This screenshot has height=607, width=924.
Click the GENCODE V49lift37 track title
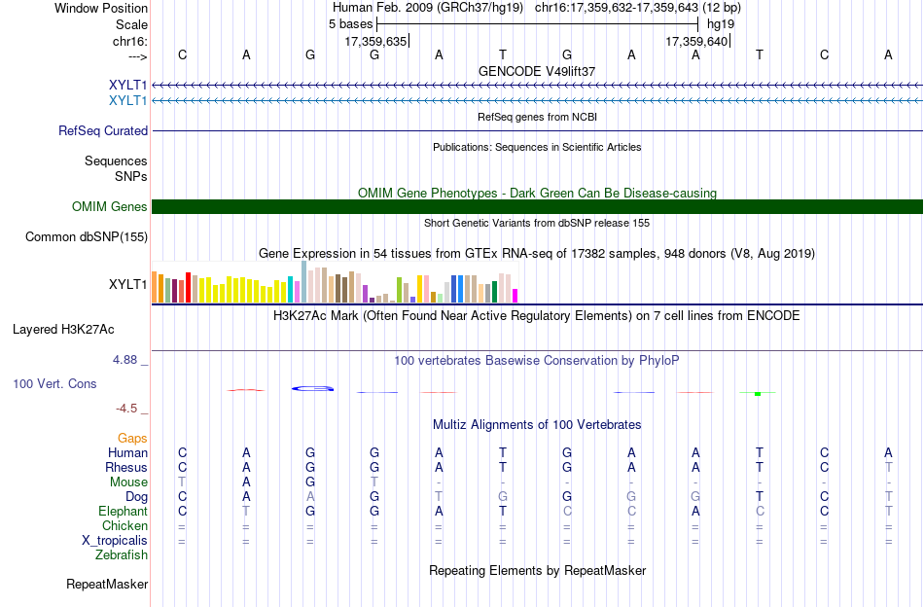pyautogui.click(x=537, y=71)
